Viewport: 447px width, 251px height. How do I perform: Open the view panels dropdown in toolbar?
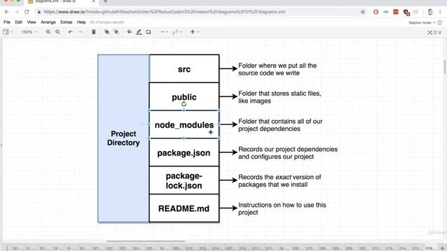pyautogui.click(x=8, y=32)
